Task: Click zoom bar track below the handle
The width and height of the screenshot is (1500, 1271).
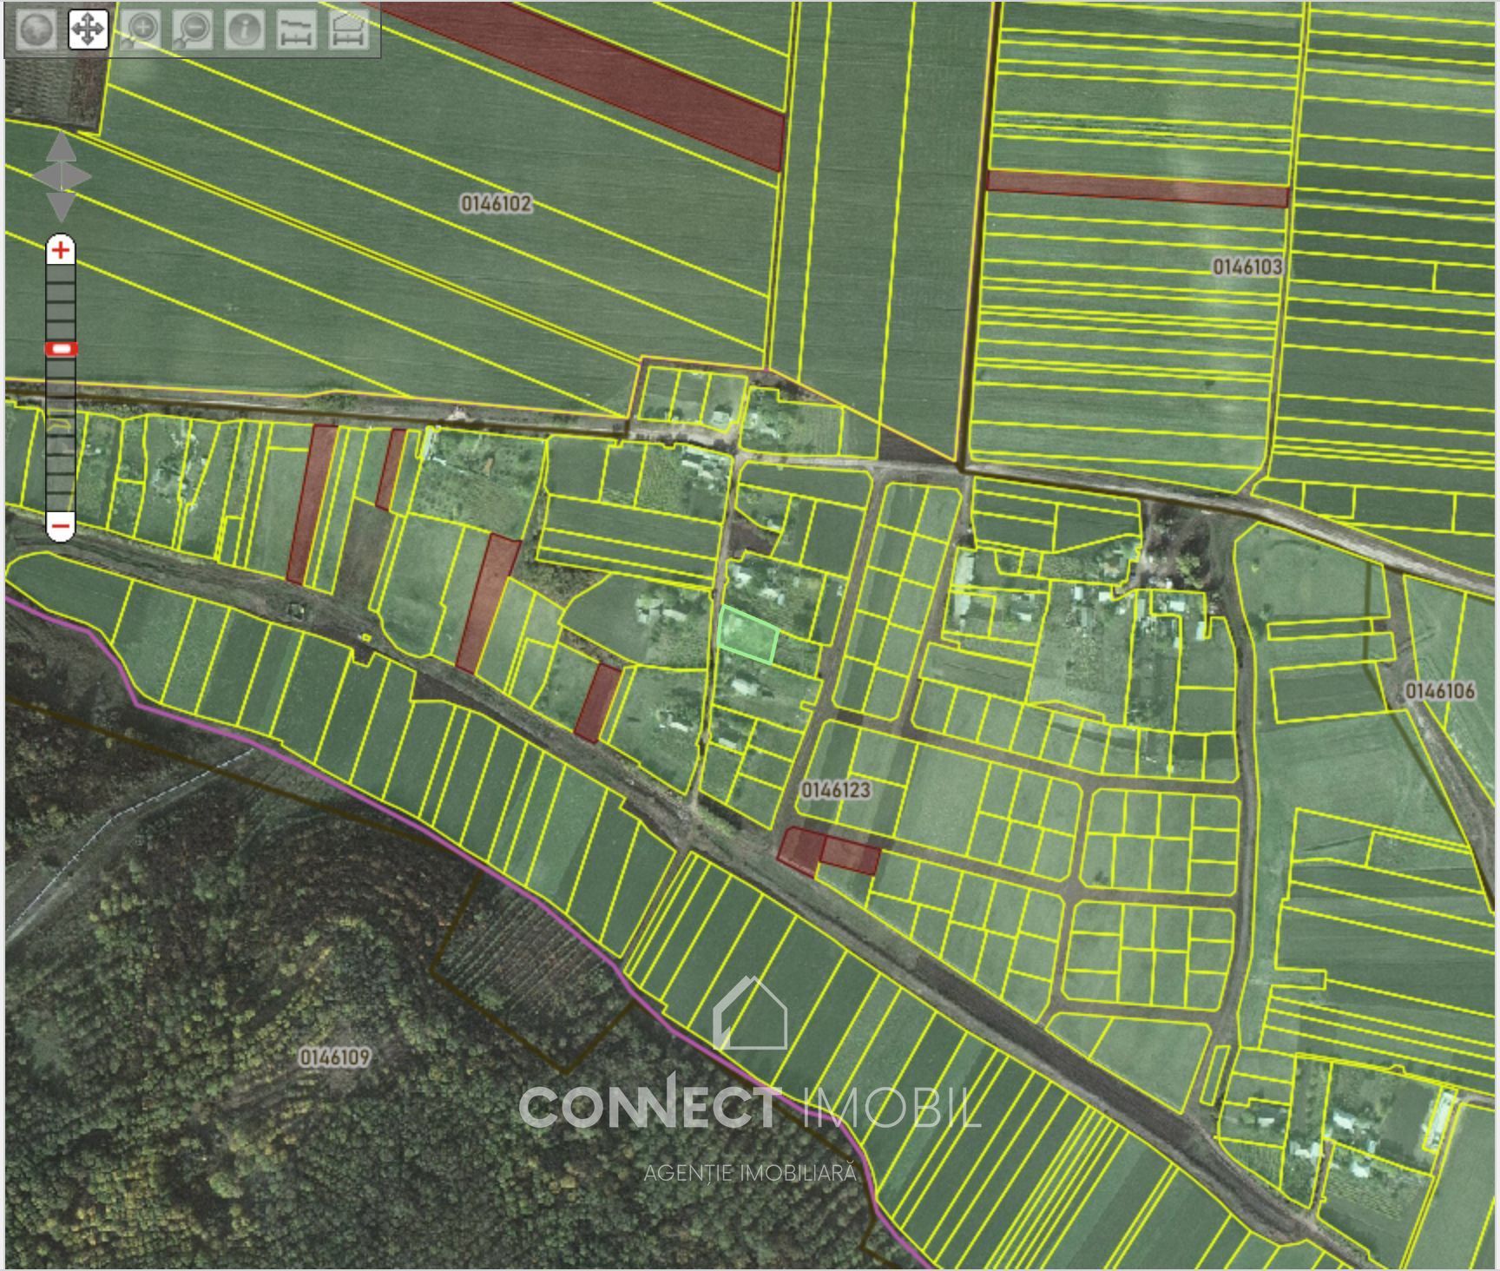Action: pyautogui.click(x=61, y=434)
